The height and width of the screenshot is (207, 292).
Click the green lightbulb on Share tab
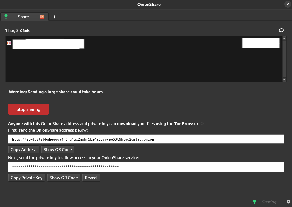tap(6, 17)
